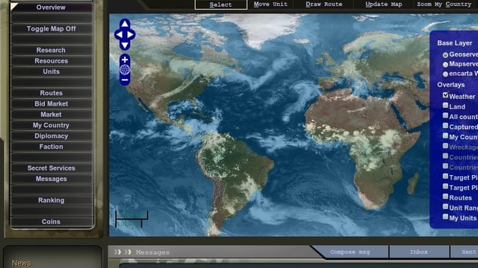
Task: Choose the Select map tool
Action: 221,4
